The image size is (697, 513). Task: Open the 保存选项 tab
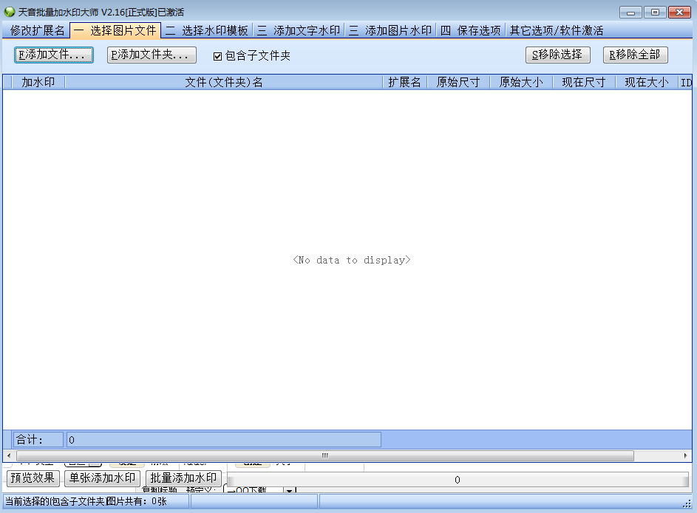pyautogui.click(x=471, y=30)
